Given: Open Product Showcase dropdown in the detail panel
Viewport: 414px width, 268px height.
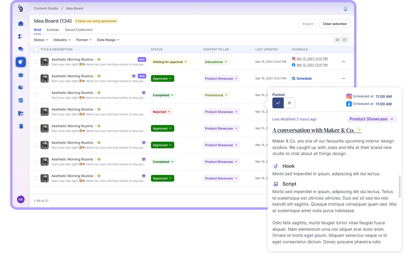Looking at the screenshot, I should [x=372, y=119].
